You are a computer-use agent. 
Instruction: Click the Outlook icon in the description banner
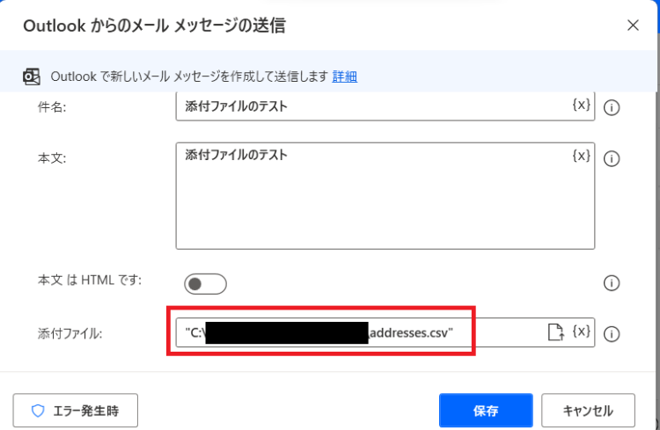point(32,77)
